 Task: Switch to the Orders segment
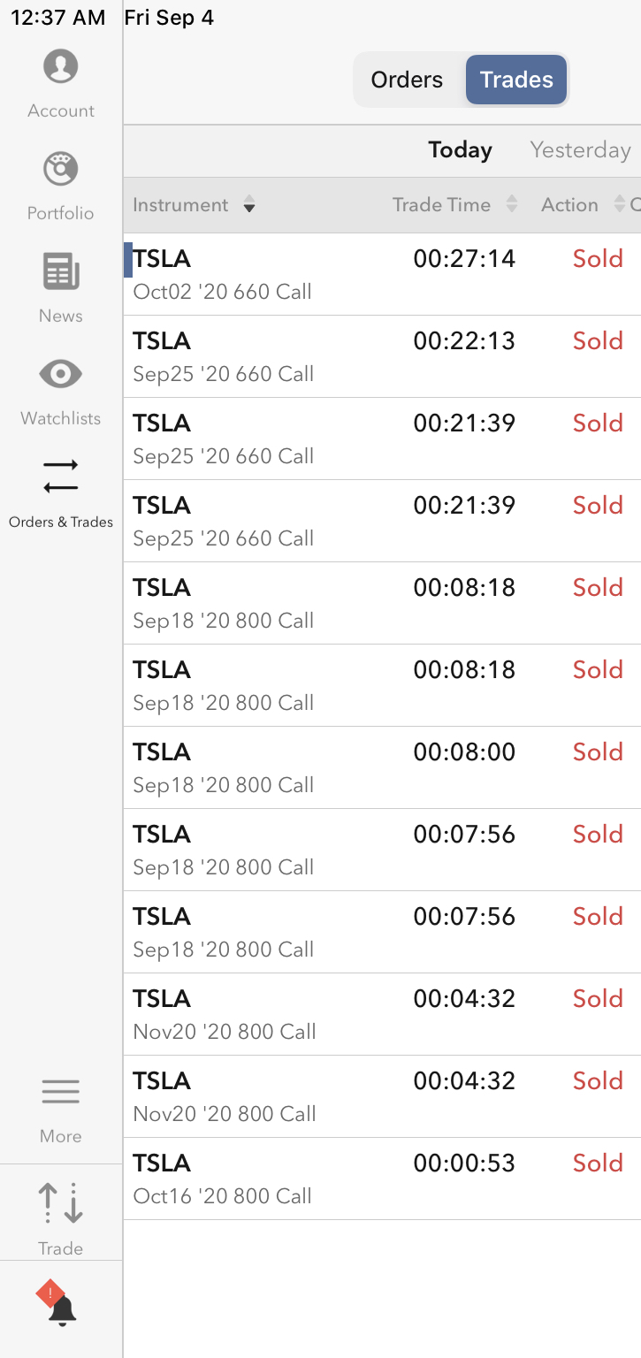point(407,80)
